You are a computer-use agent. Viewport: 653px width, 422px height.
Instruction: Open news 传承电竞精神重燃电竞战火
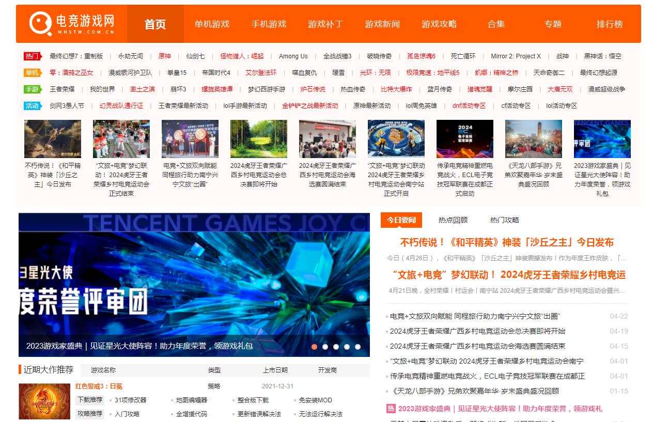tap(488, 376)
